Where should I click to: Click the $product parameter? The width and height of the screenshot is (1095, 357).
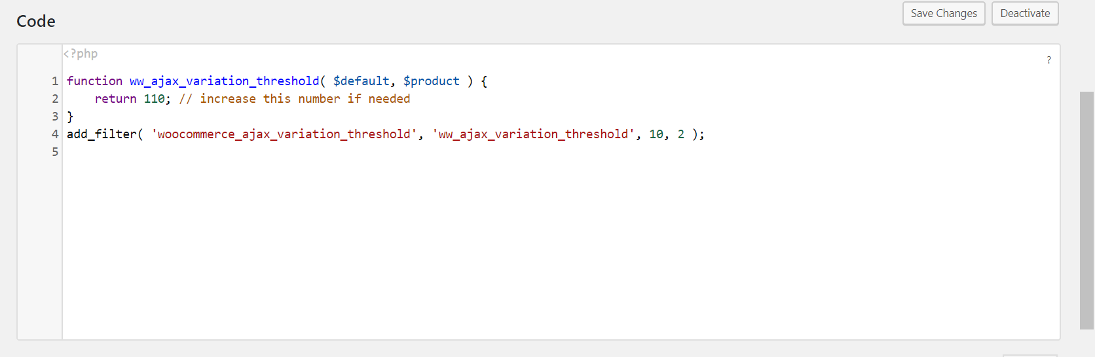[x=431, y=81]
